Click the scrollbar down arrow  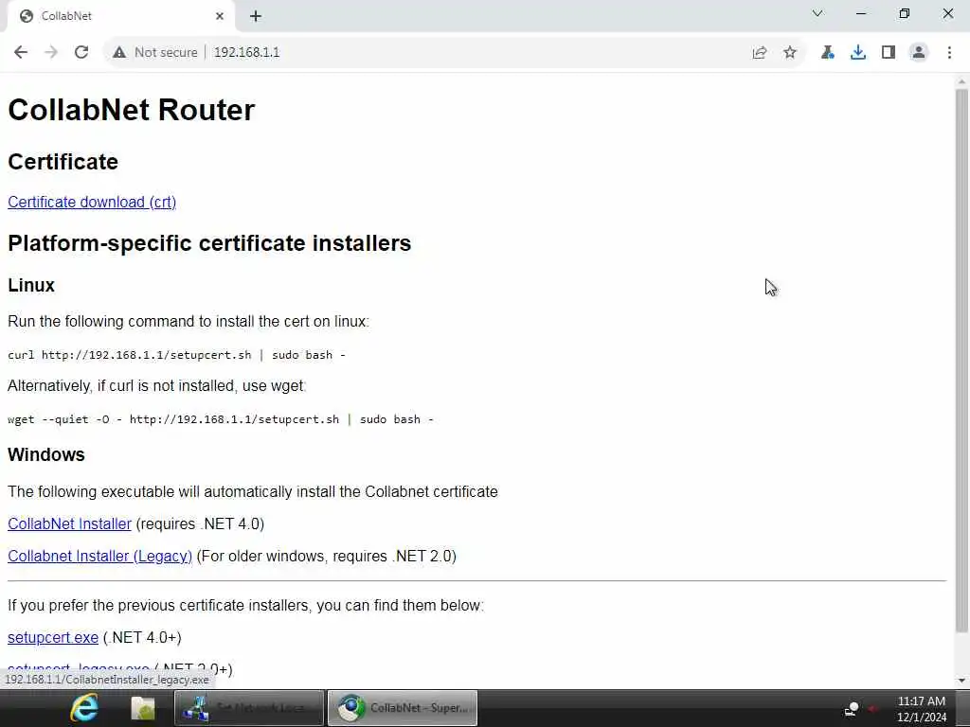[961, 681]
